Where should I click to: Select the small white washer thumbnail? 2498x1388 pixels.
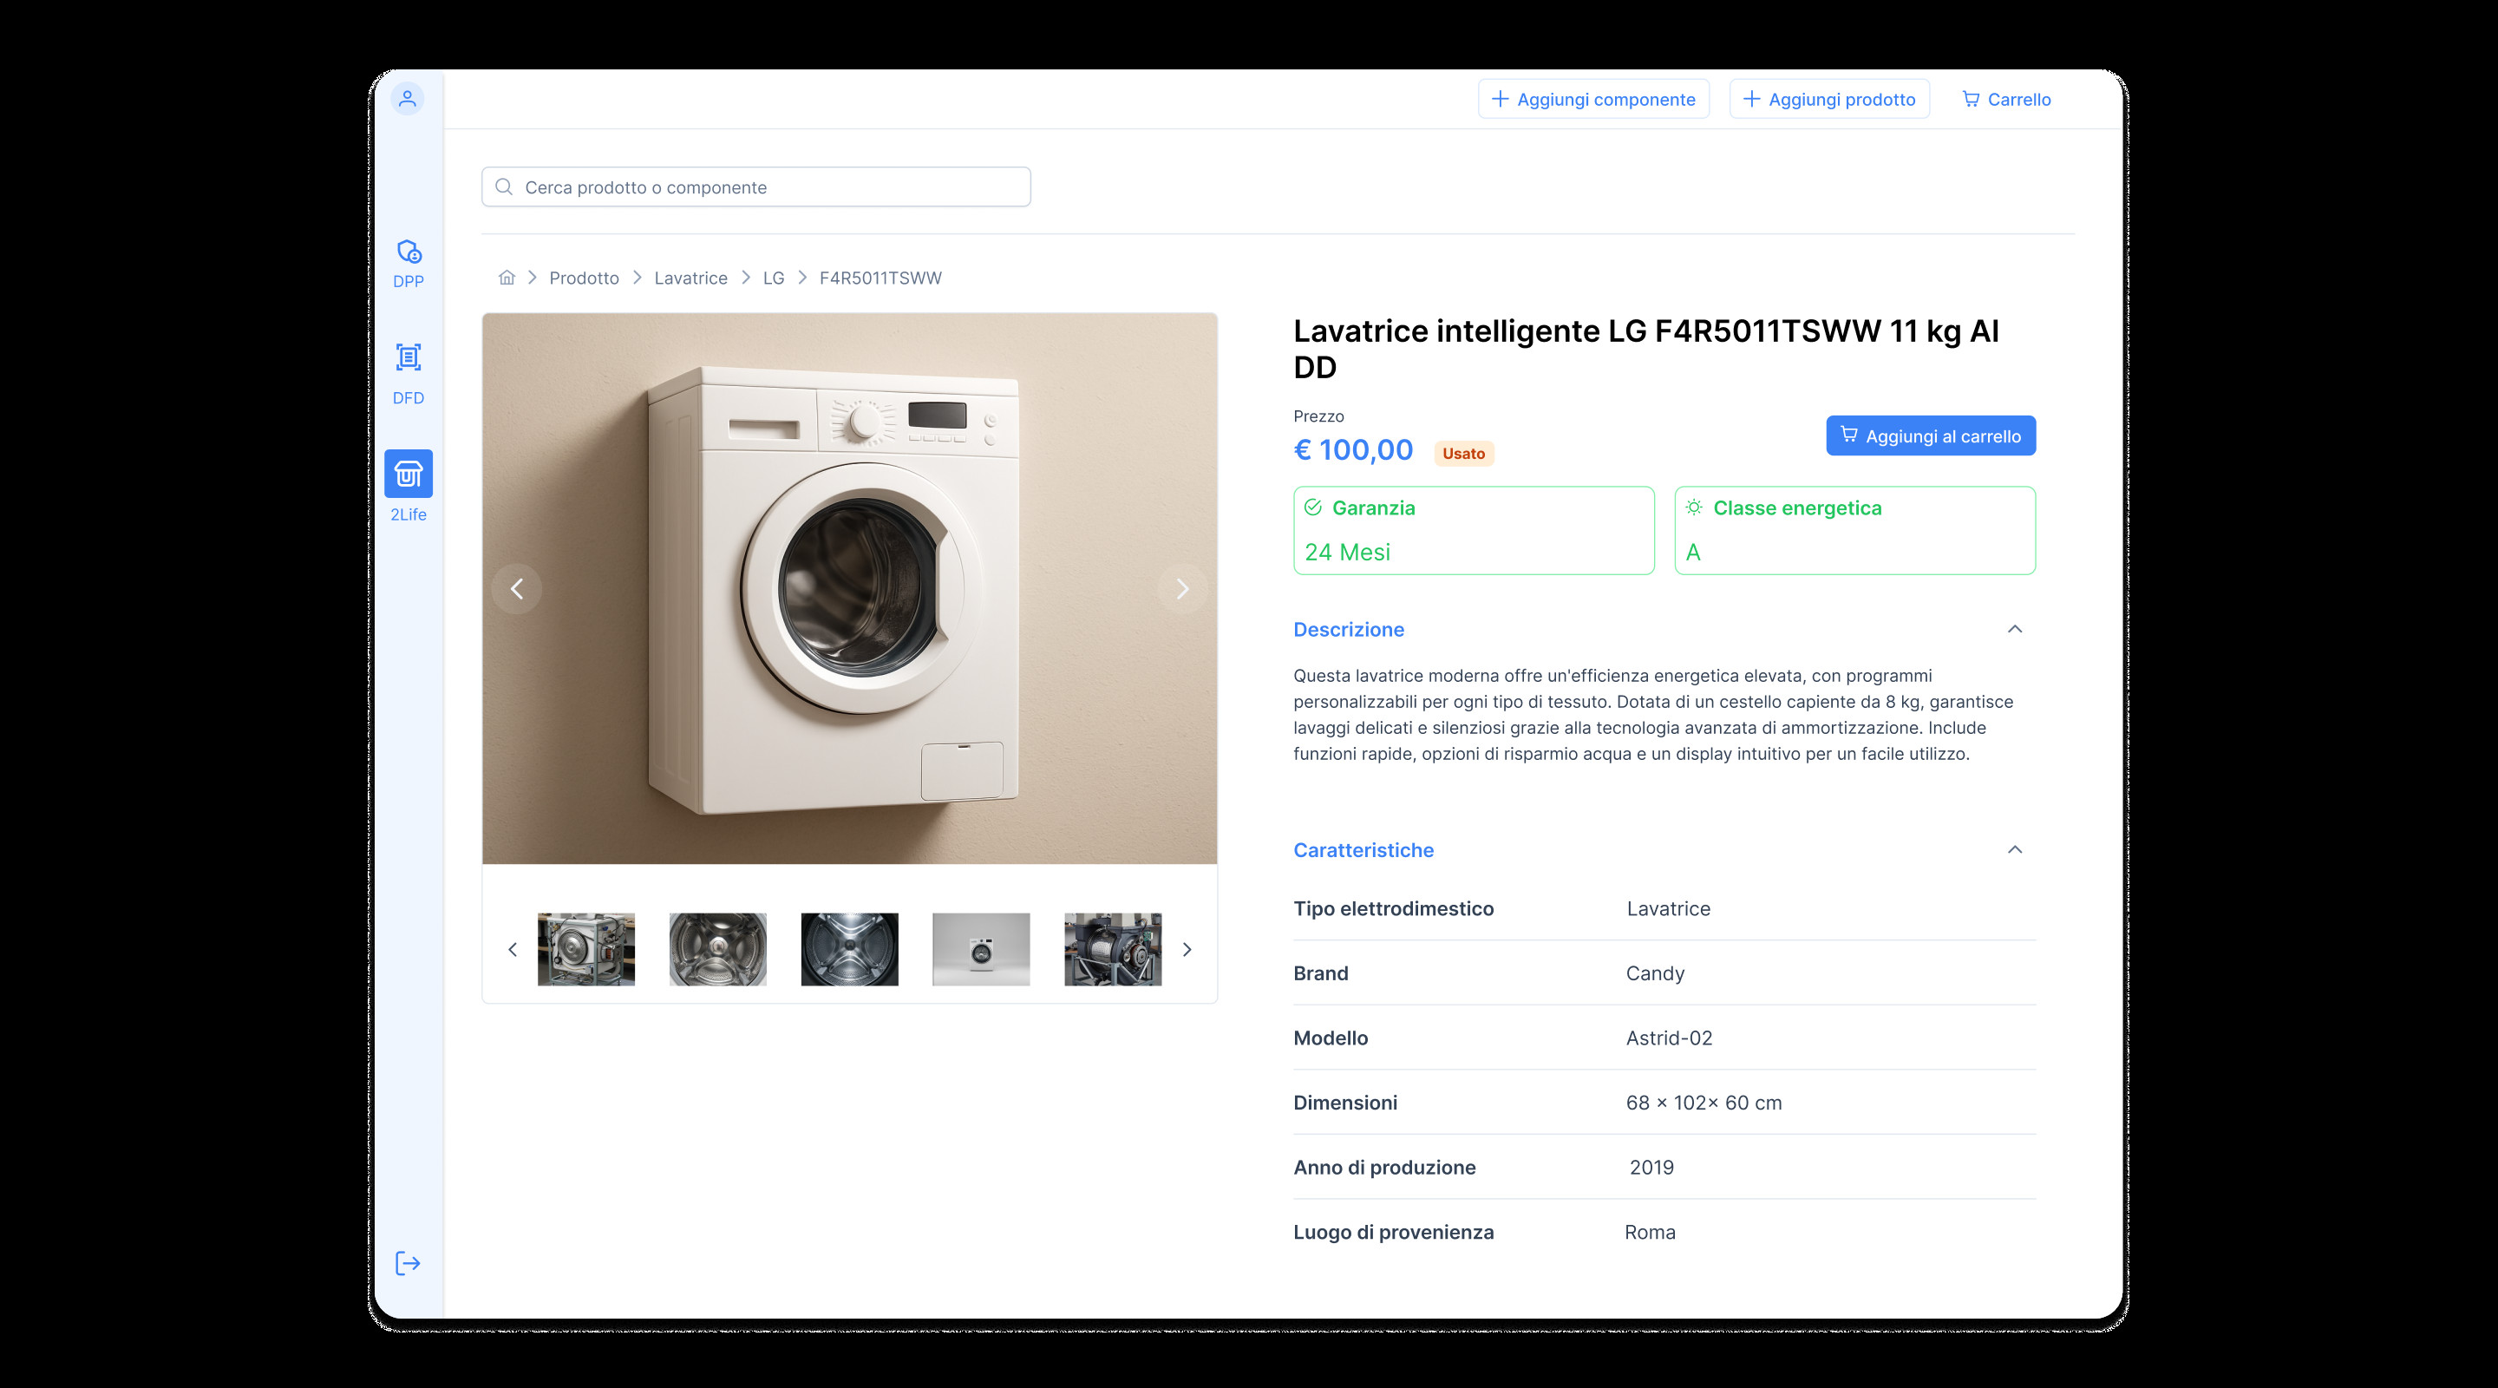(x=980, y=950)
